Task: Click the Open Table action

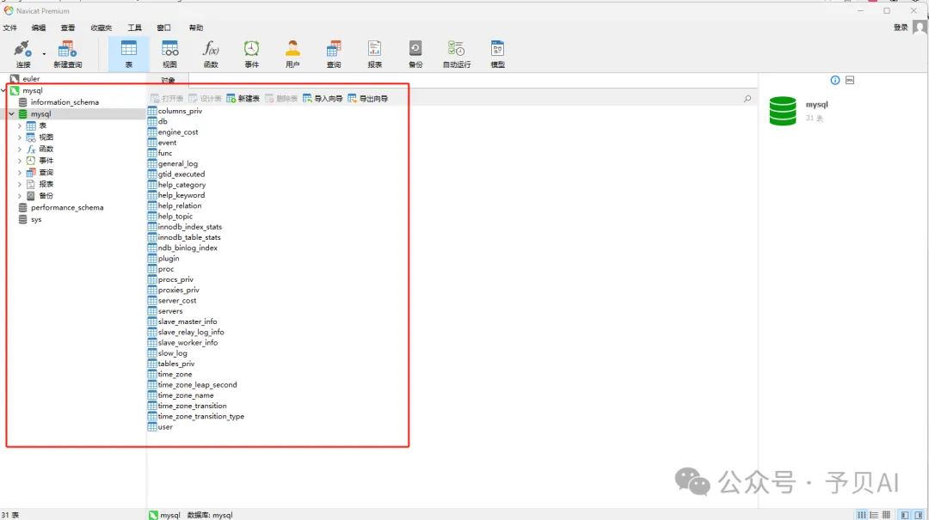Action: (167, 98)
